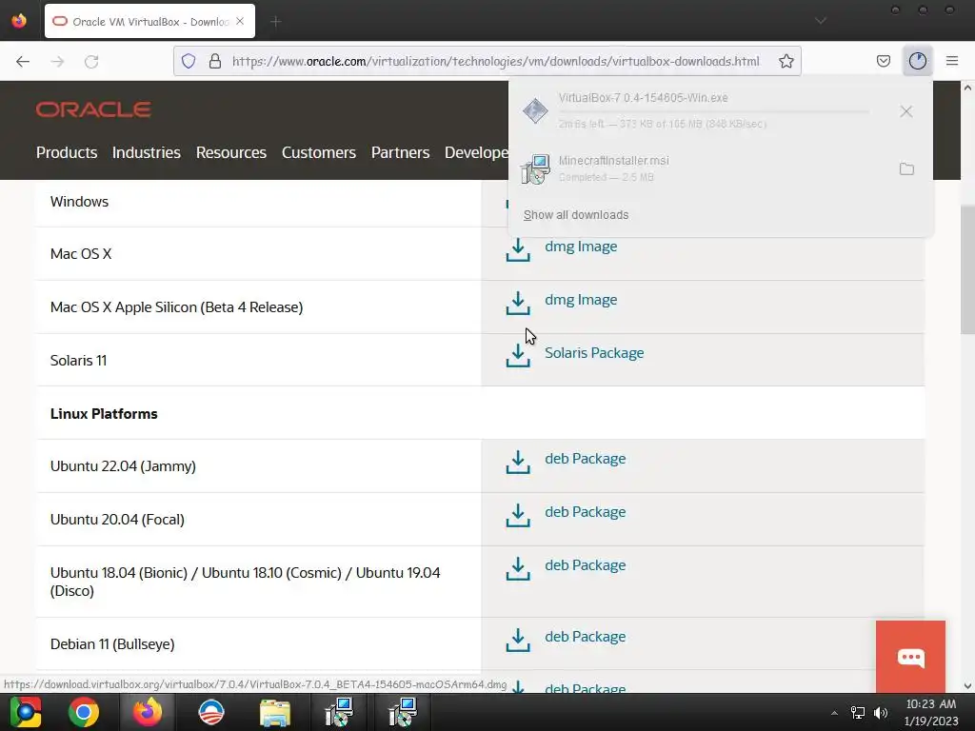The width and height of the screenshot is (975, 731).
Task: Click the Ubuntu 18.04 download arrow icon
Action: point(518,569)
